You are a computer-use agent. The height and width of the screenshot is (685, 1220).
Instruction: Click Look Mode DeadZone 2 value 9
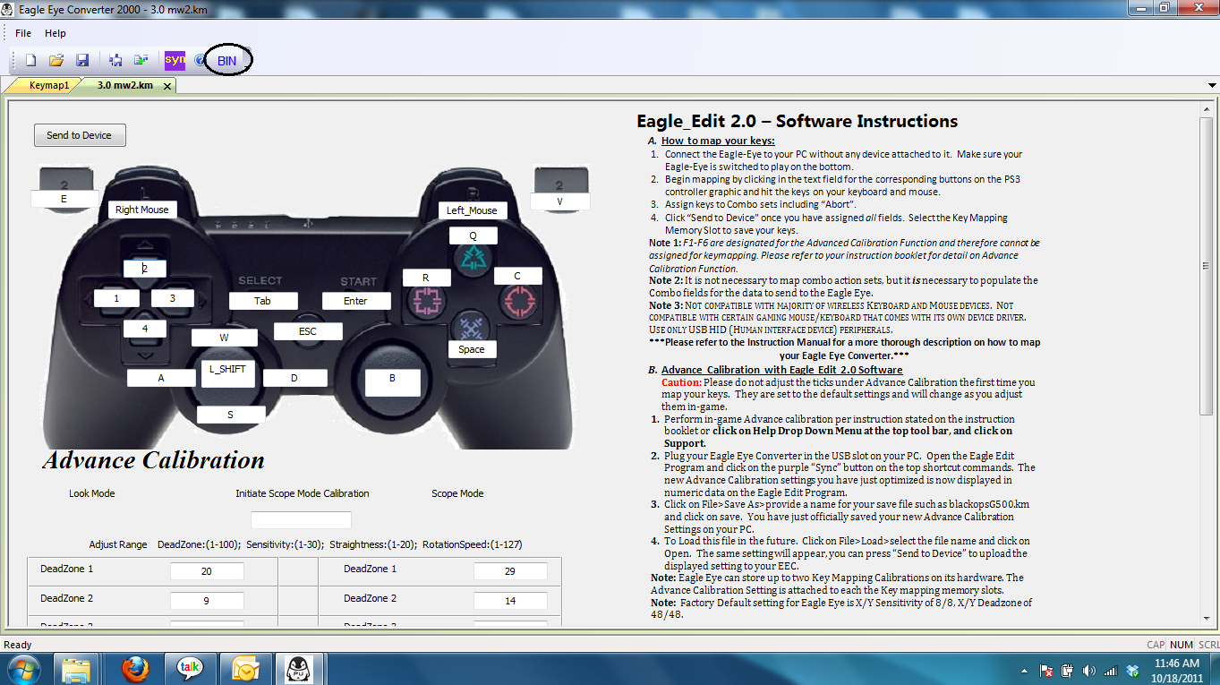point(207,601)
